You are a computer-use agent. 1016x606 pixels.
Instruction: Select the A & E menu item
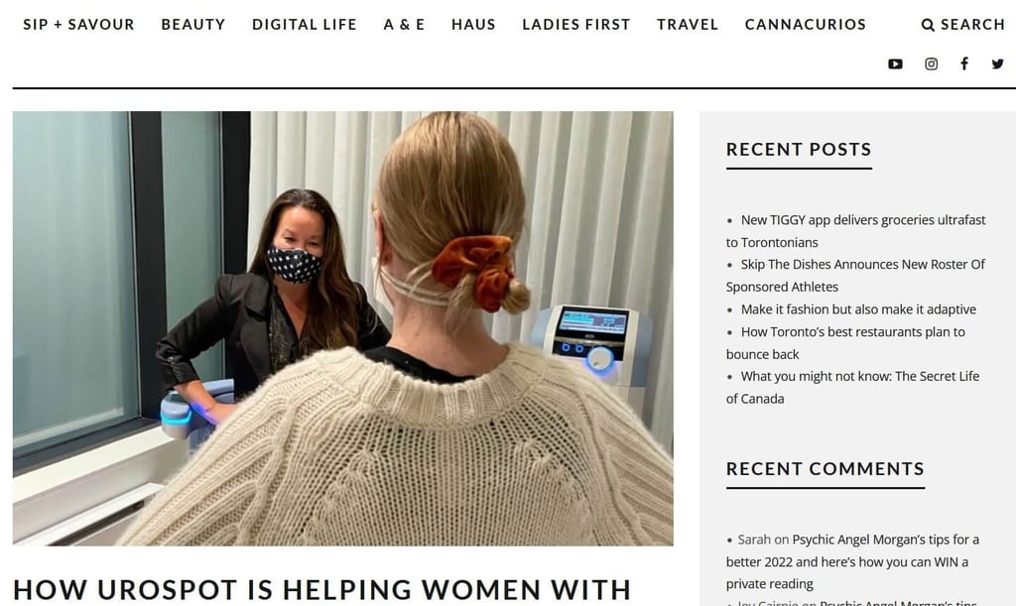[x=405, y=25]
